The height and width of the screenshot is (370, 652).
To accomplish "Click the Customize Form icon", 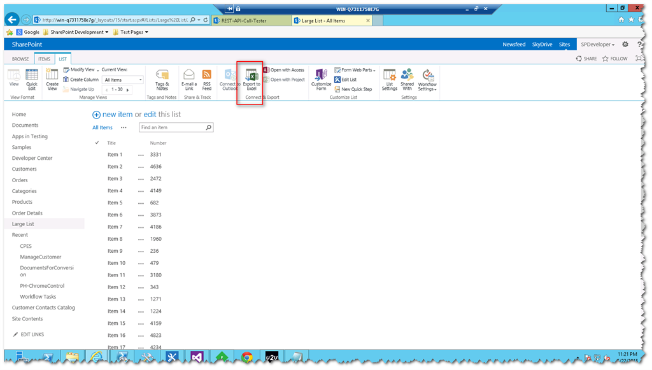I will tap(321, 78).
